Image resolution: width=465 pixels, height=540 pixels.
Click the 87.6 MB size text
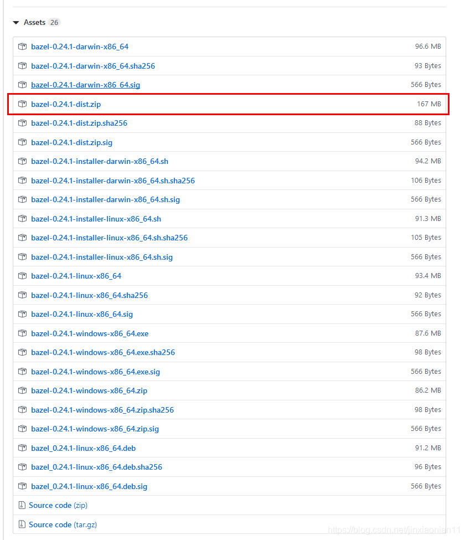[428, 333]
